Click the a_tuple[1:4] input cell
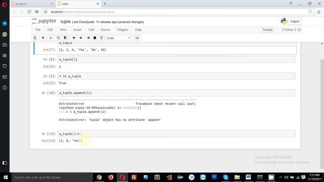This screenshot has width=324, height=182. click(177, 133)
